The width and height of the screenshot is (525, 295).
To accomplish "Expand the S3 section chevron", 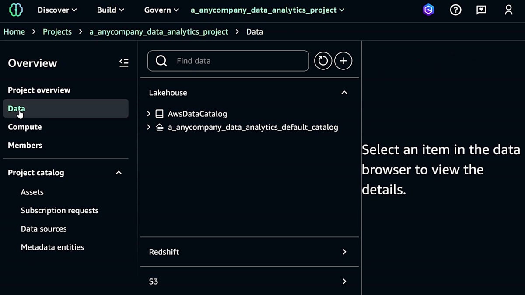I will pyautogui.click(x=344, y=281).
